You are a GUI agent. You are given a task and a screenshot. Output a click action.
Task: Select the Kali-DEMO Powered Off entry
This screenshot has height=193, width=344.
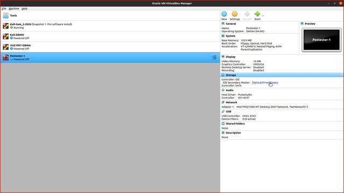110,36
